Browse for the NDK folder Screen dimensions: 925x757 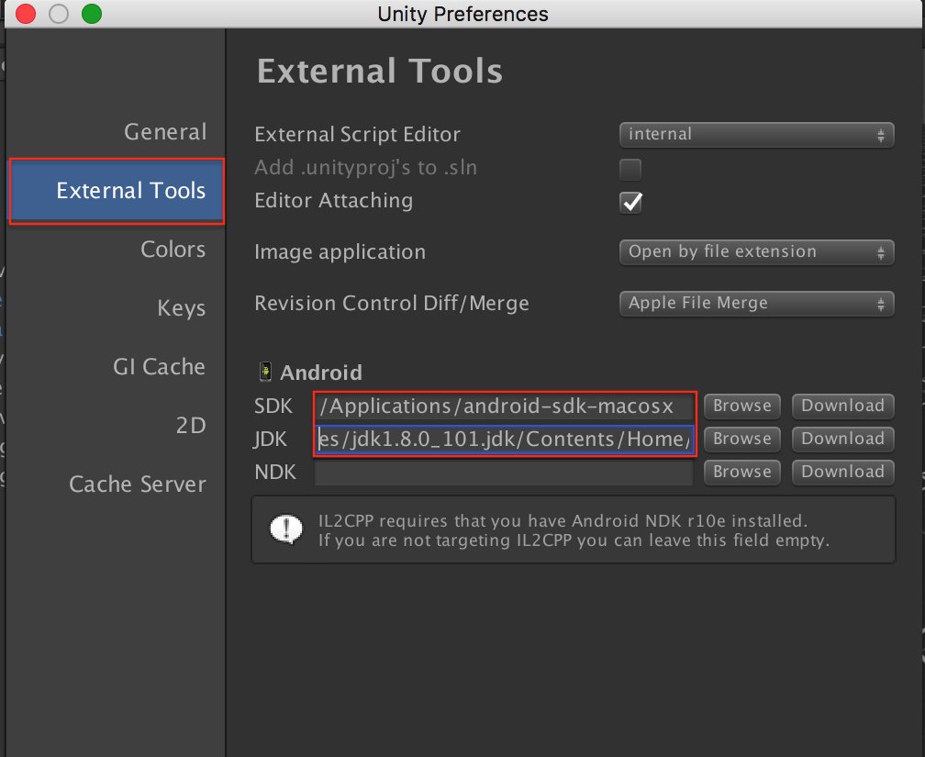tap(742, 472)
